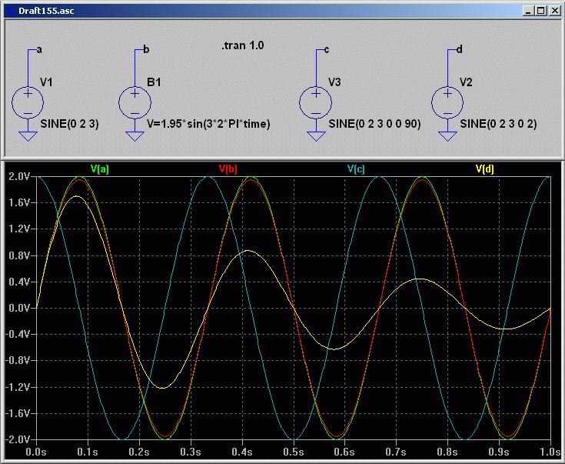Click the LTspice icon in title bar
565x464 pixels.
(x=12, y=11)
